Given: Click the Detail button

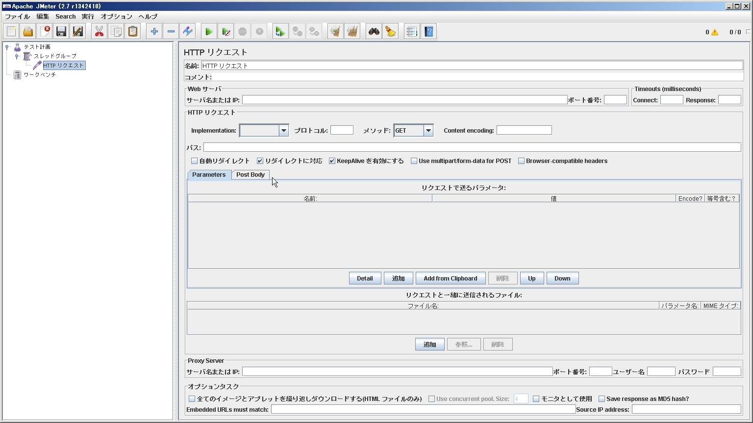Looking at the screenshot, I should tap(365, 279).
